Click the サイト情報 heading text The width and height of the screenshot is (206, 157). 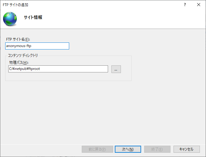(x=33, y=17)
